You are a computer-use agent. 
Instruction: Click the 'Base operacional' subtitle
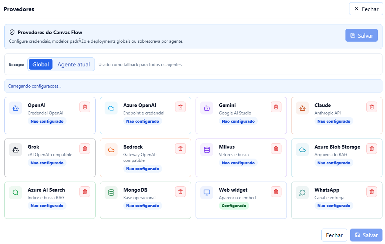coord(139,198)
